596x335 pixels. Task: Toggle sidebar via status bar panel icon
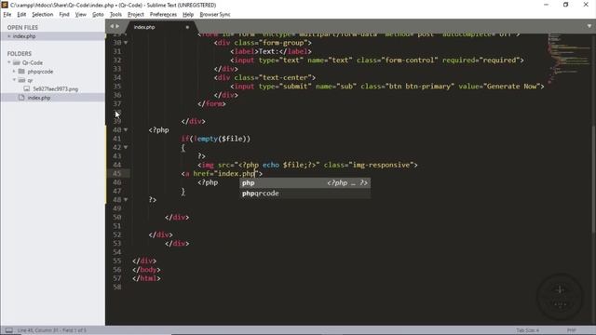coord(8,330)
